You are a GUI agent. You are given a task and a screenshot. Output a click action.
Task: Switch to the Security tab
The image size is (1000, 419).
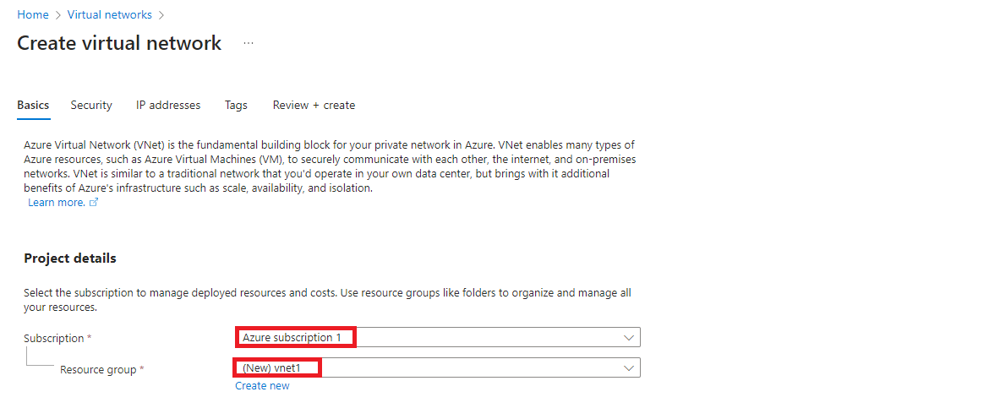91,106
